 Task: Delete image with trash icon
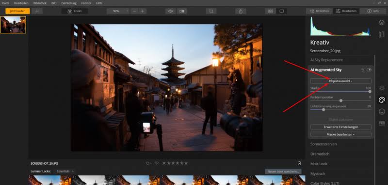299,163
